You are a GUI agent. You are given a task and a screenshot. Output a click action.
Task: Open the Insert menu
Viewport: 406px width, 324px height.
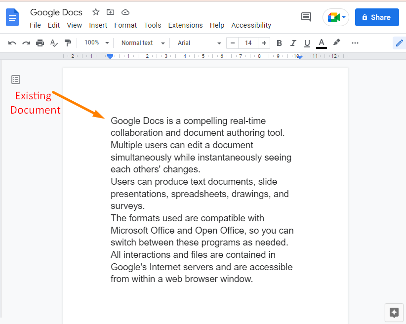(98, 25)
